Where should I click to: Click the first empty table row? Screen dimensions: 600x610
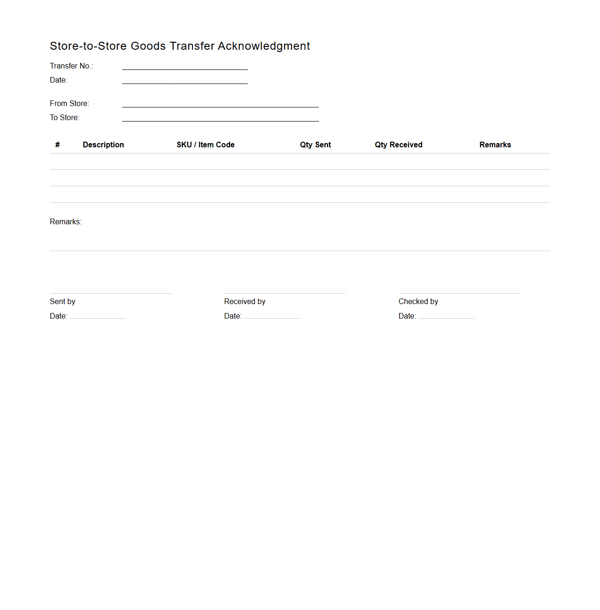click(300, 161)
